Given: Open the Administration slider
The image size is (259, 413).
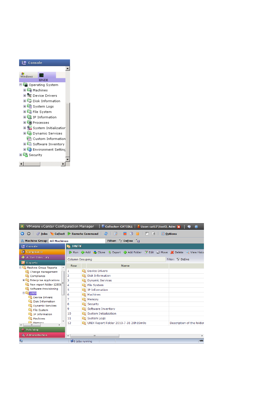Looking at the screenshot, I should (42, 335).
